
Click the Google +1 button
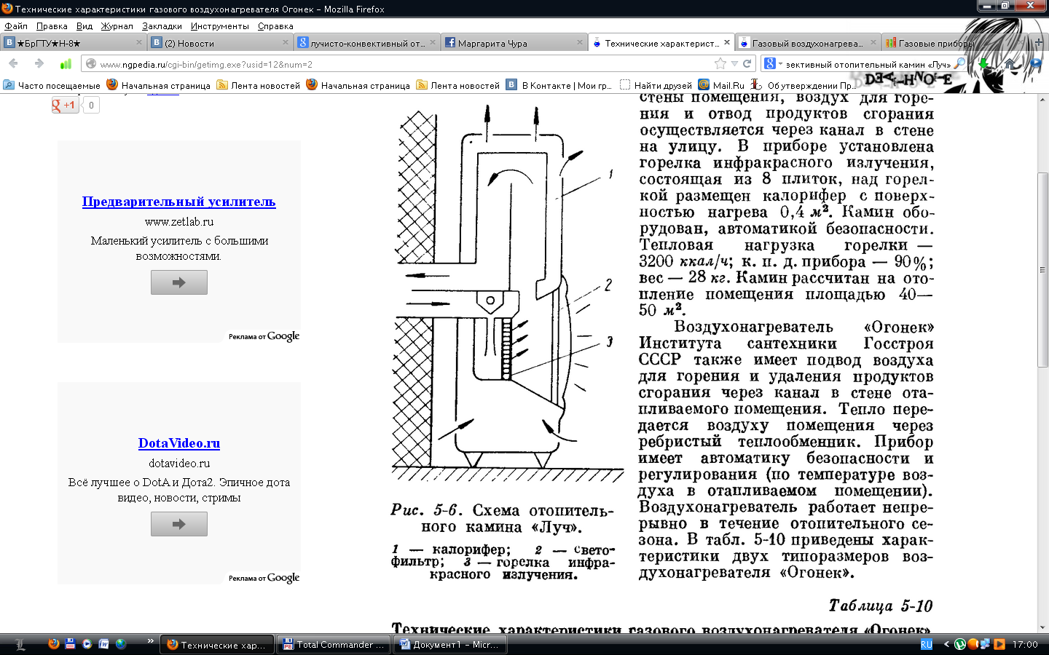click(65, 105)
